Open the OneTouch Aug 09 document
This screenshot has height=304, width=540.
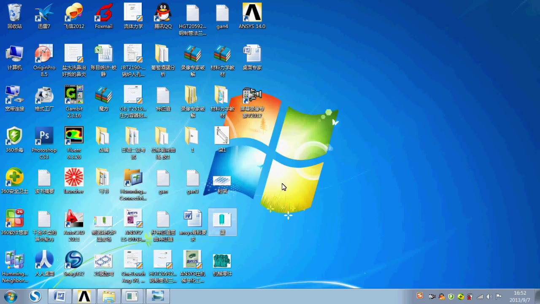coord(133,267)
